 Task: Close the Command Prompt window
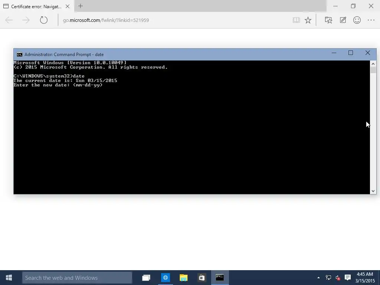368,53
